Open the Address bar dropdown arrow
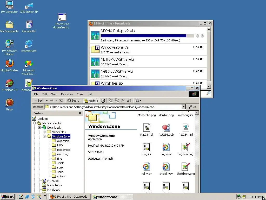The height and width of the screenshot is (200, 266). [184, 107]
